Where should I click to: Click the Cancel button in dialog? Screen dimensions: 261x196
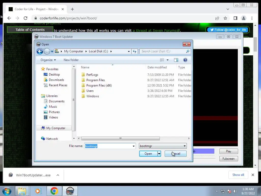coord(175,154)
